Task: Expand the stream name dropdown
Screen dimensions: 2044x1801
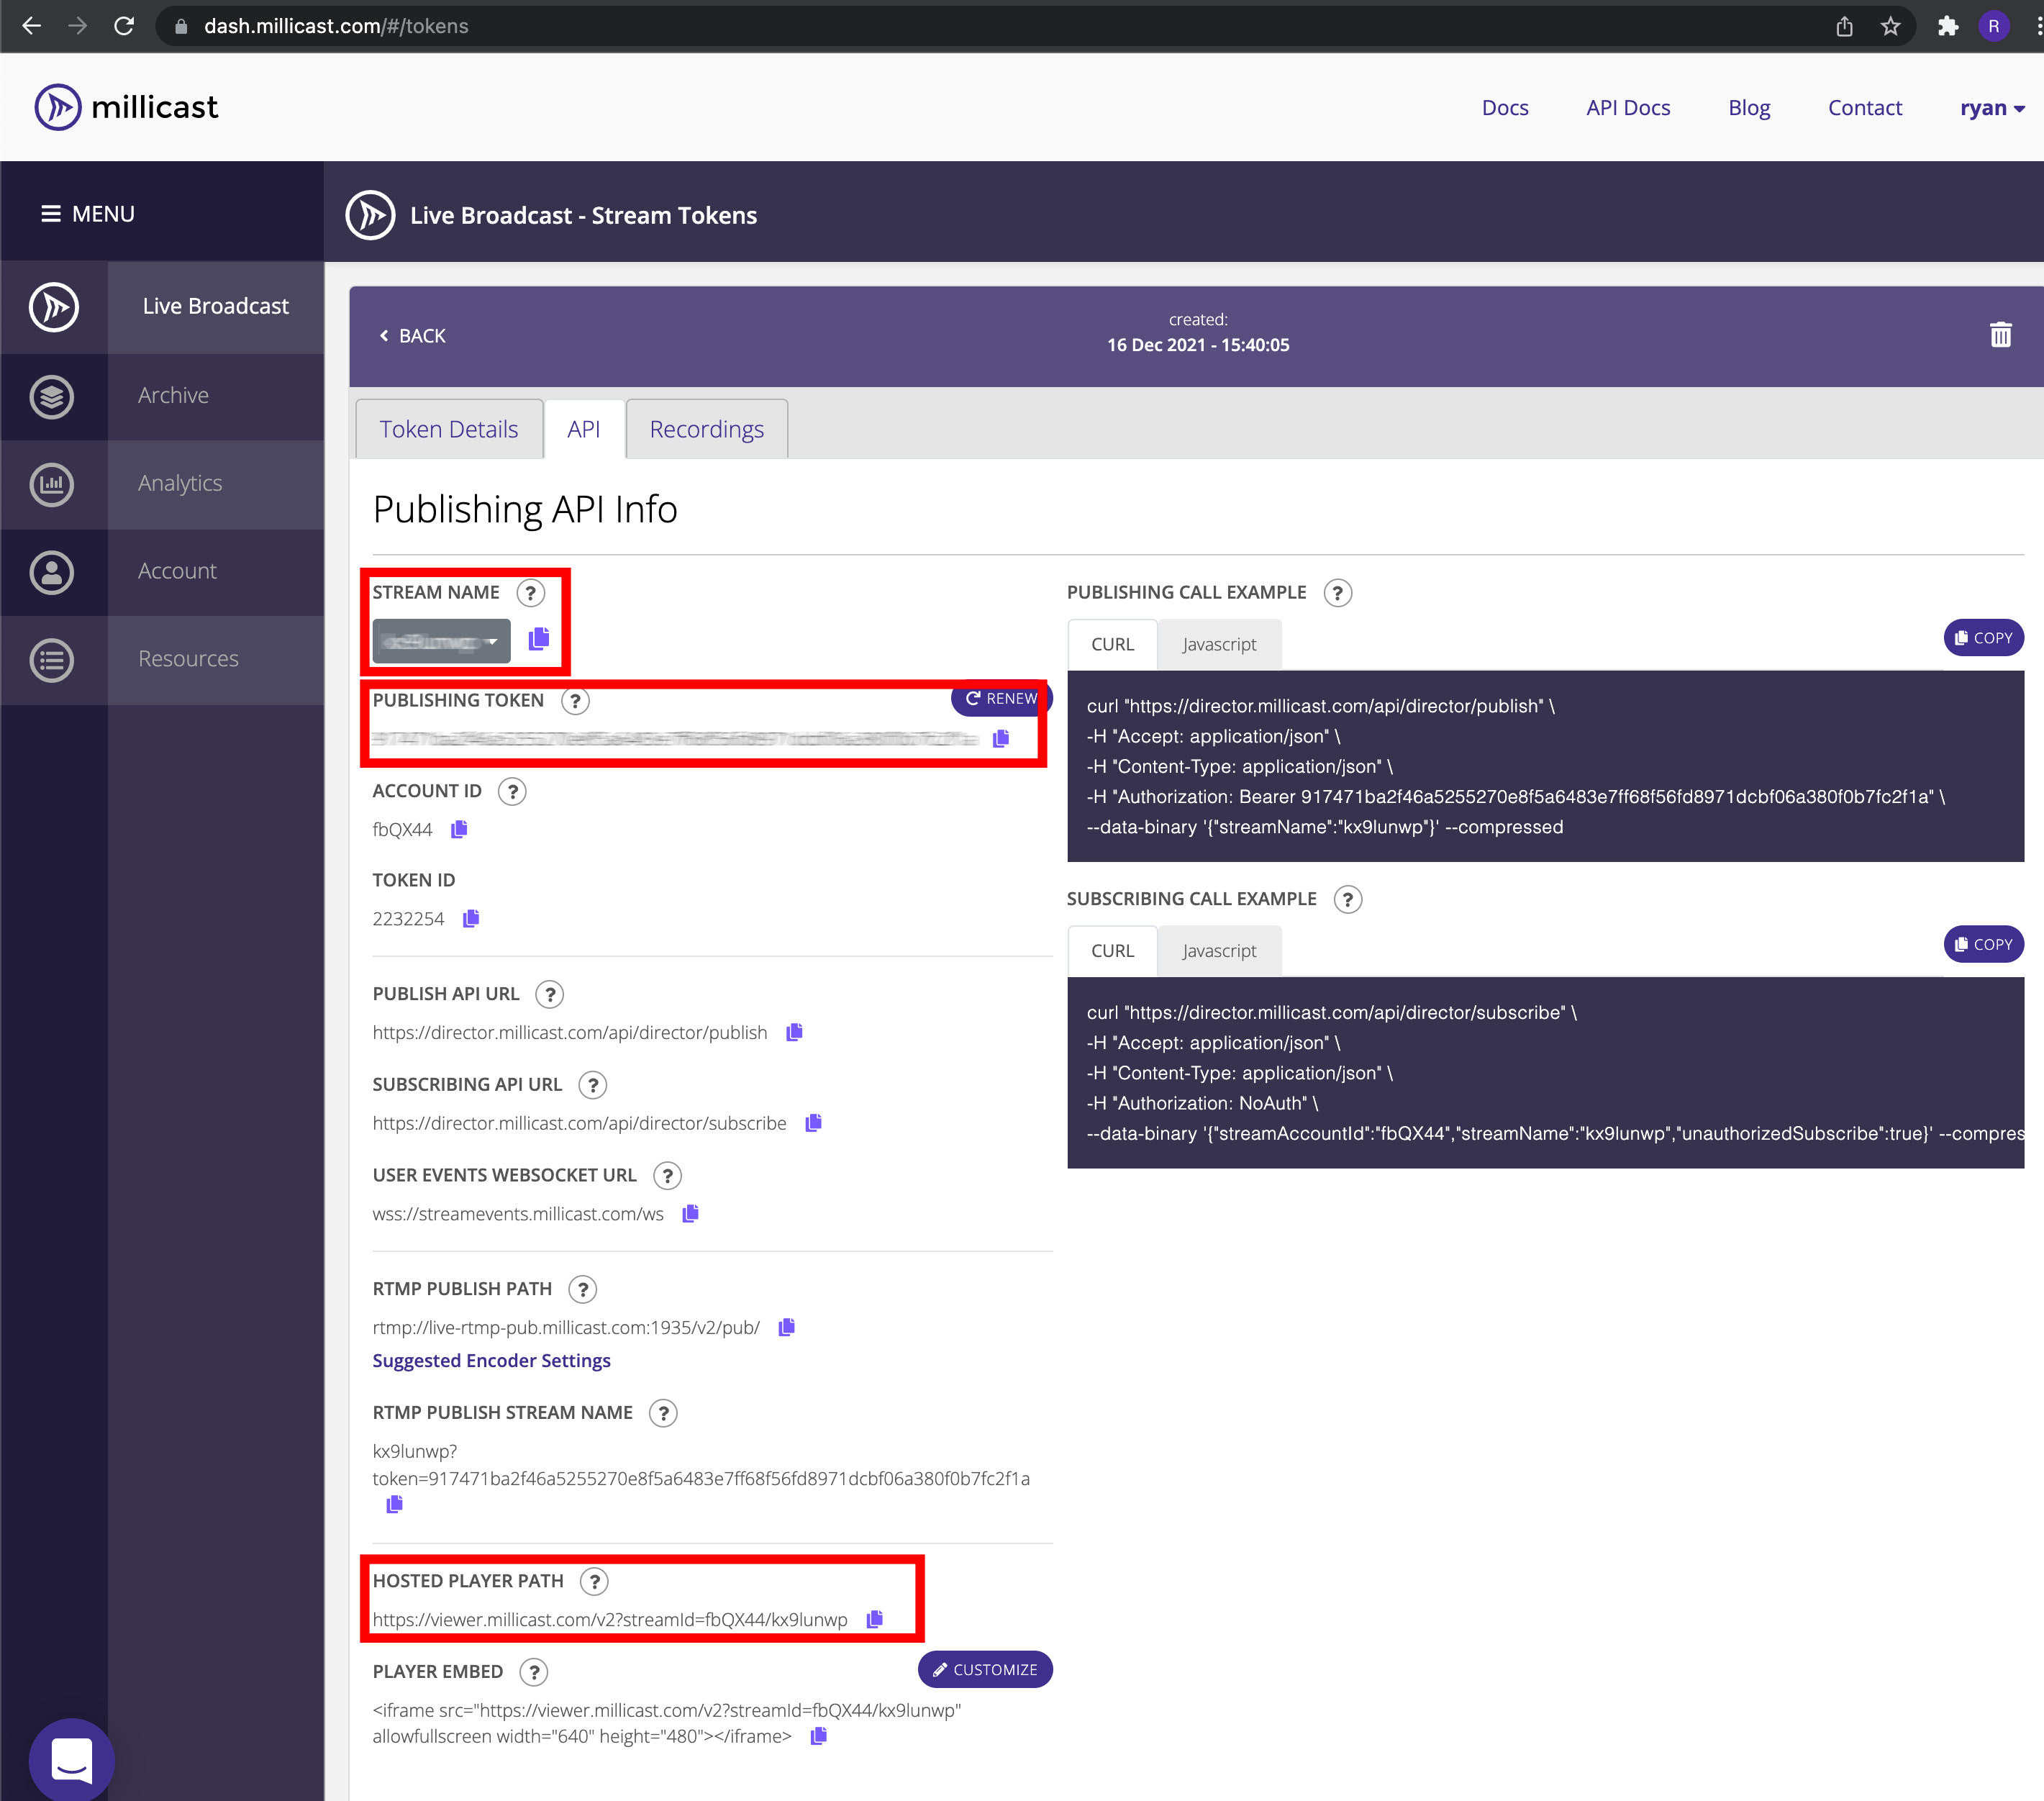Action: coord(441,641)
